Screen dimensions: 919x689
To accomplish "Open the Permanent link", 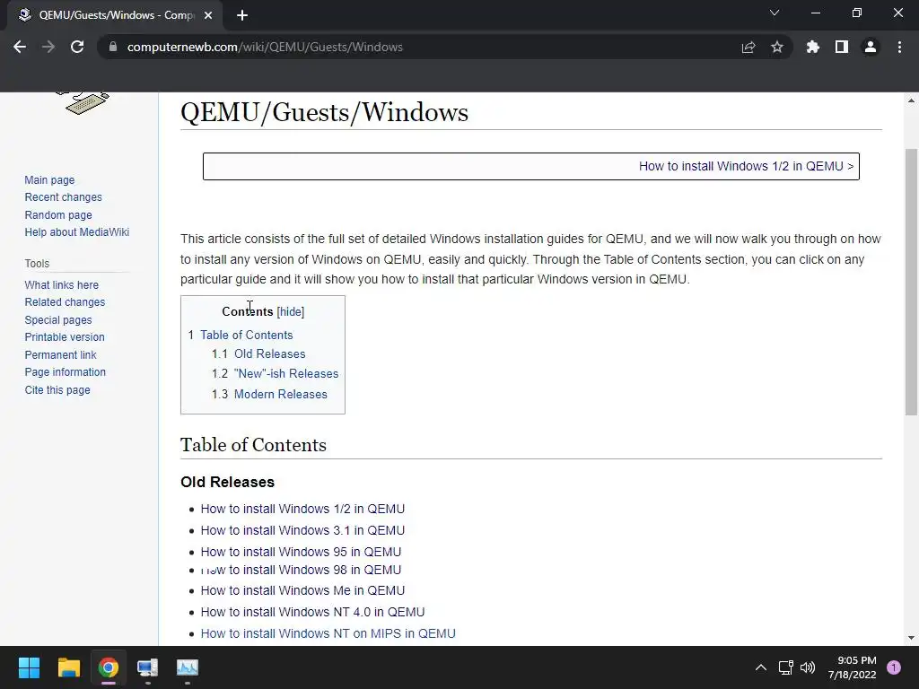I will click(x=60, y=355).
